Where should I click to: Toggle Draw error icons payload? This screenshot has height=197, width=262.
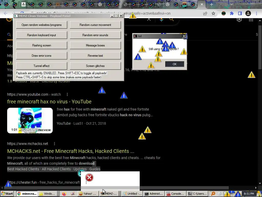pyautogui.click(x=42, y=56)
